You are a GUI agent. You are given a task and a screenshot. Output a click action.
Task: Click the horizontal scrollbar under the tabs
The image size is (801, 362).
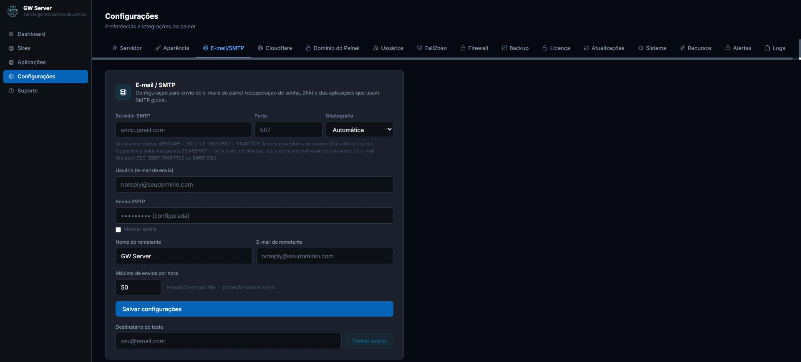442,59
